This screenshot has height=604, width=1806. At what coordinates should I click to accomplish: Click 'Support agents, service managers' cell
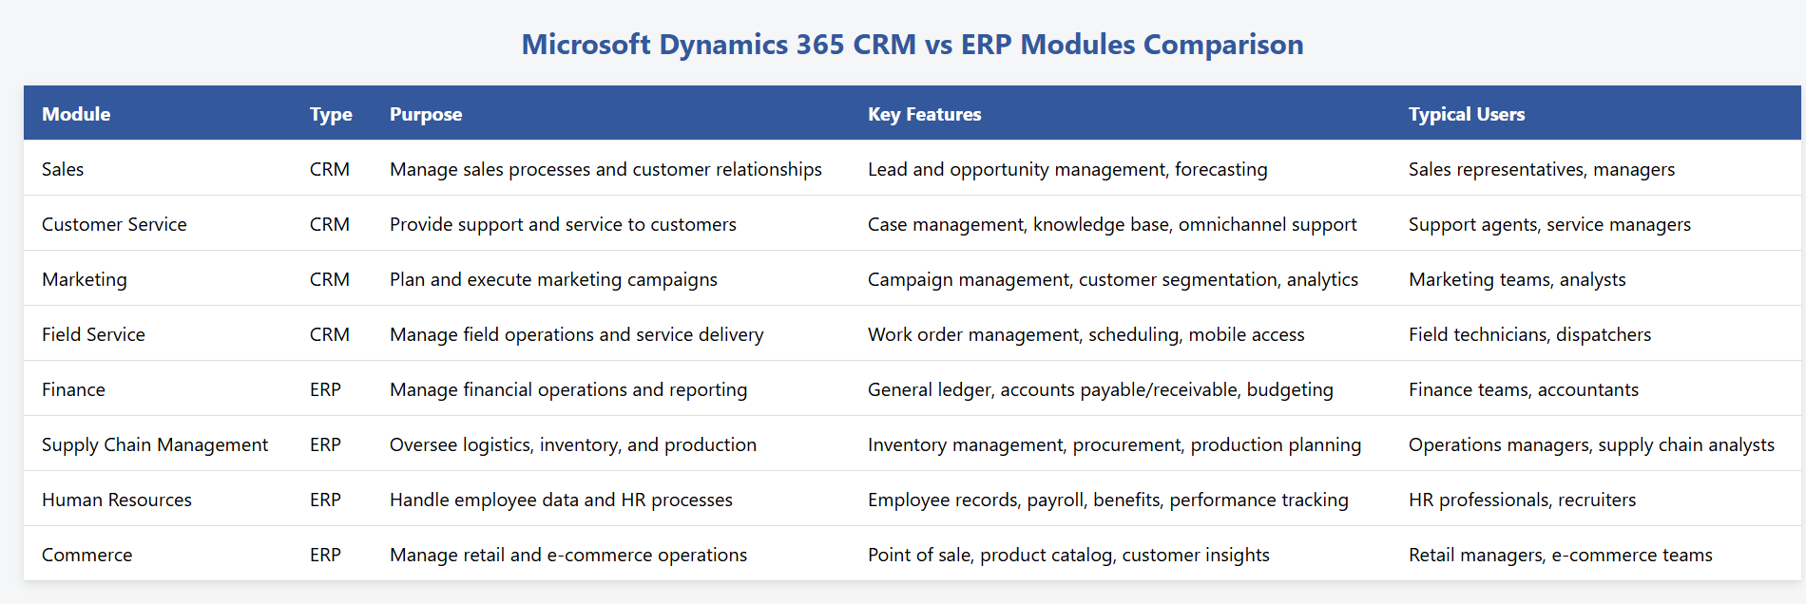coord(1549,224)
